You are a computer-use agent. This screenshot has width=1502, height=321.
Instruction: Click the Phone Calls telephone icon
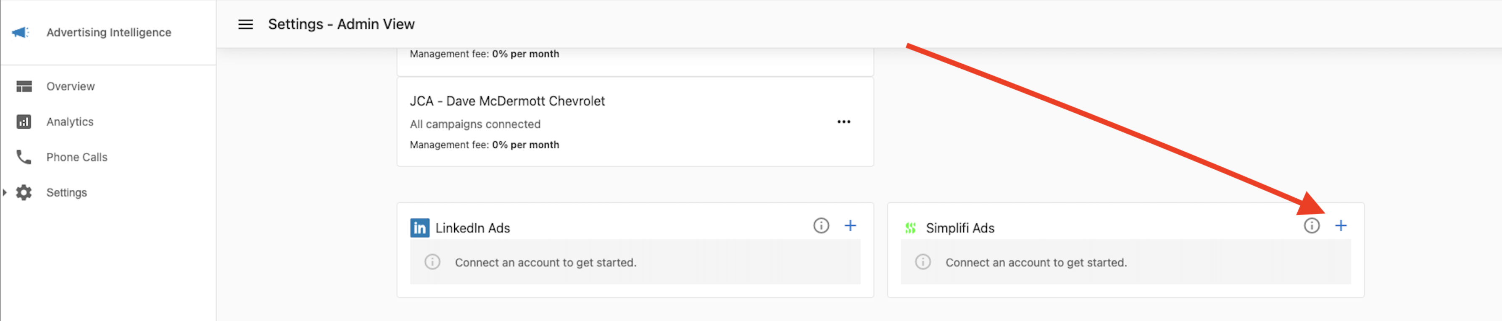pos(23,157)
